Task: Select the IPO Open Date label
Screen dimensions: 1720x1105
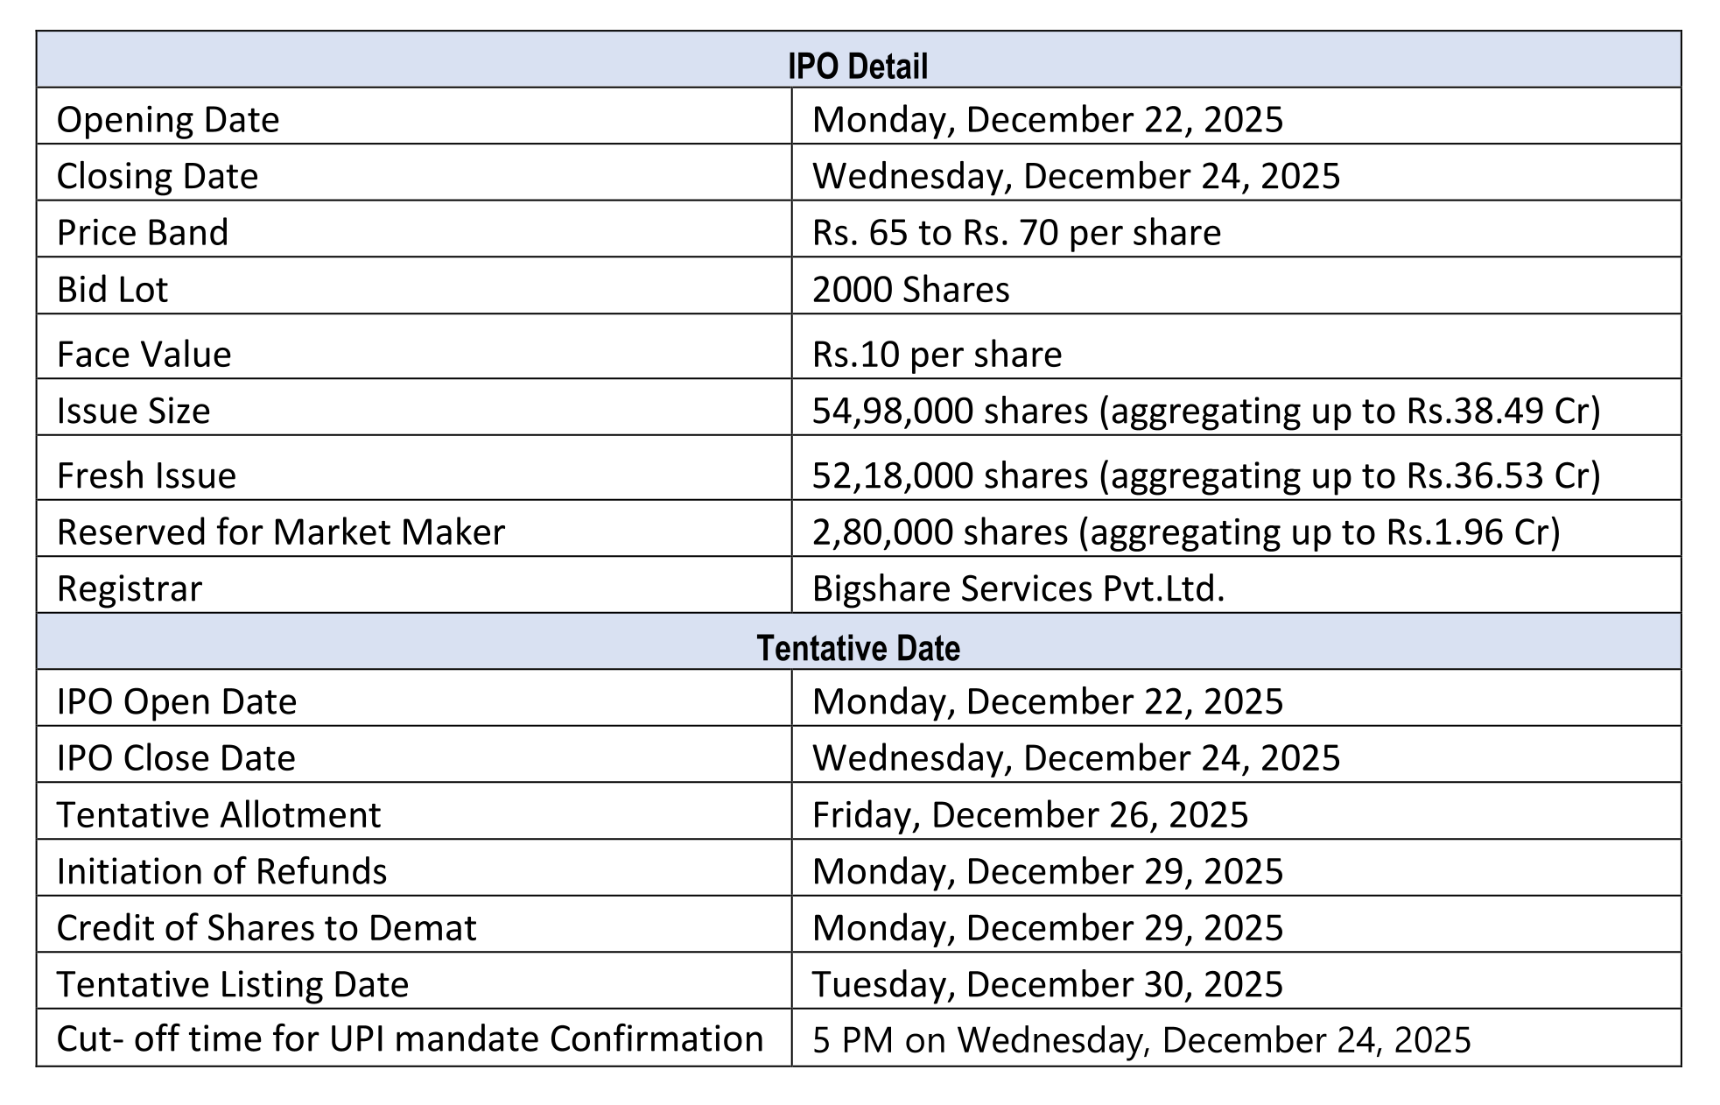Action: (x=177, y=702)
